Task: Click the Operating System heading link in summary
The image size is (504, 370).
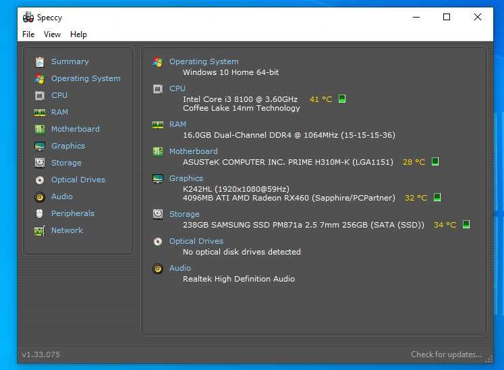Action: tap(204, 61)
